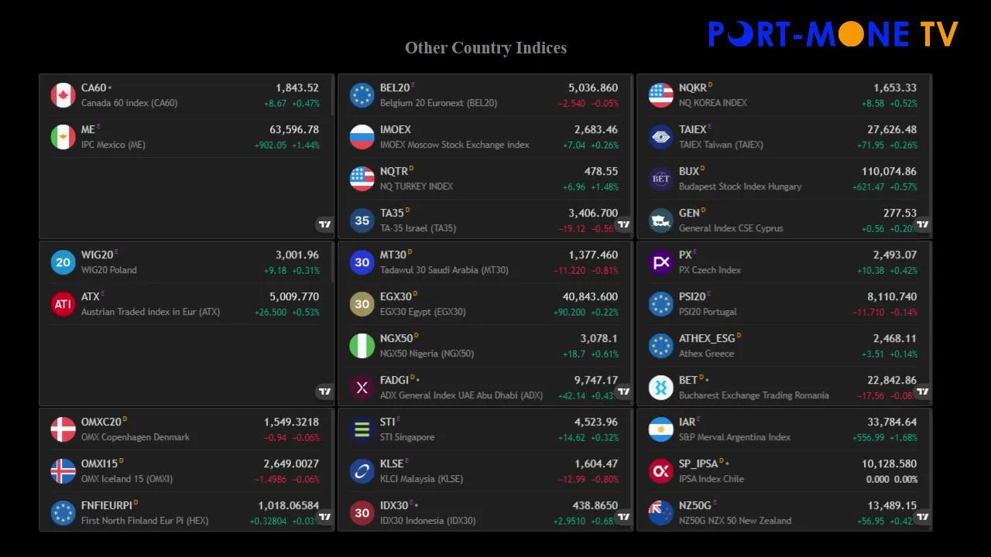This screenshot has height=557, width=991.
Task: Click the Other Country Indices heading
Action: (x=485, y=48)
